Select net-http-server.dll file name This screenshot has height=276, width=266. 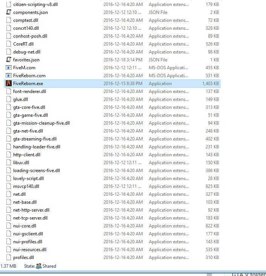tap(31, 210)
